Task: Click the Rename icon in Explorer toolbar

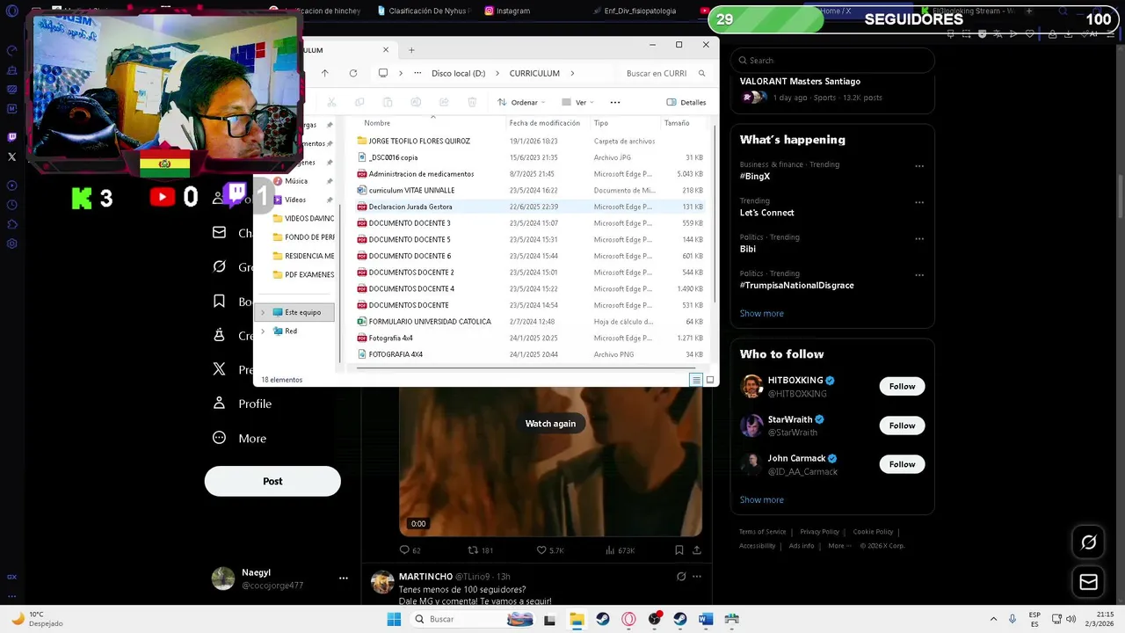Action: tap(416, 102)
